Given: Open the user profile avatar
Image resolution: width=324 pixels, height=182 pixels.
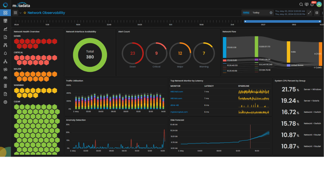Looking at the screenshot, I should [x=319, y=4].
